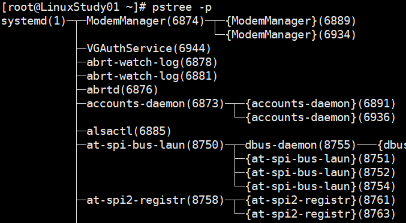Viewport: 406px width, 223px height.
Task: Click thread {at-spi-bus-laun}(8754)
Action: [321, 186]
